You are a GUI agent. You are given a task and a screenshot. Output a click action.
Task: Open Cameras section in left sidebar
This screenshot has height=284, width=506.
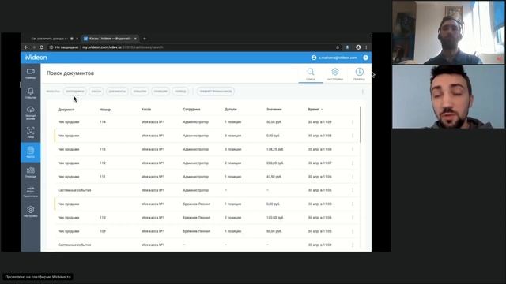click(31, 73)
